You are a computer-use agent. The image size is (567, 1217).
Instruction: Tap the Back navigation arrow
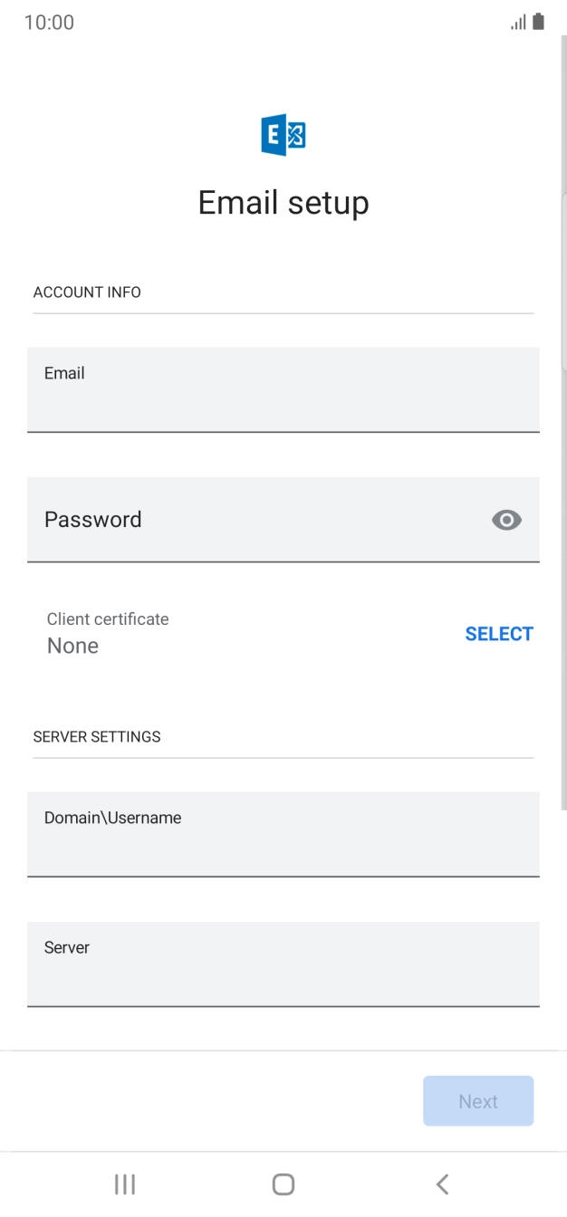click(x=441, y=1183)
